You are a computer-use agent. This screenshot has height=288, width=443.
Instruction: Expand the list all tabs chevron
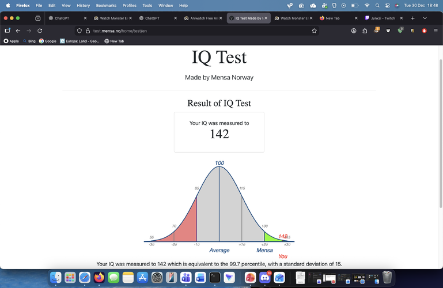425,18
